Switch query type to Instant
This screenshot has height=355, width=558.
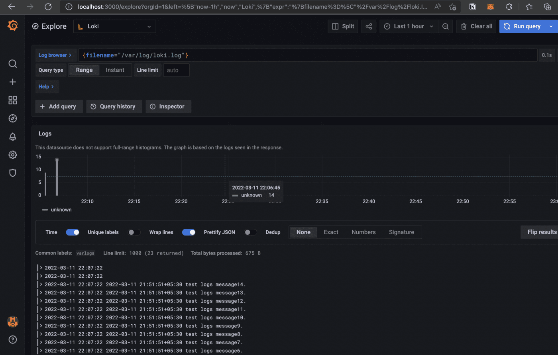[x=115, y=70]
